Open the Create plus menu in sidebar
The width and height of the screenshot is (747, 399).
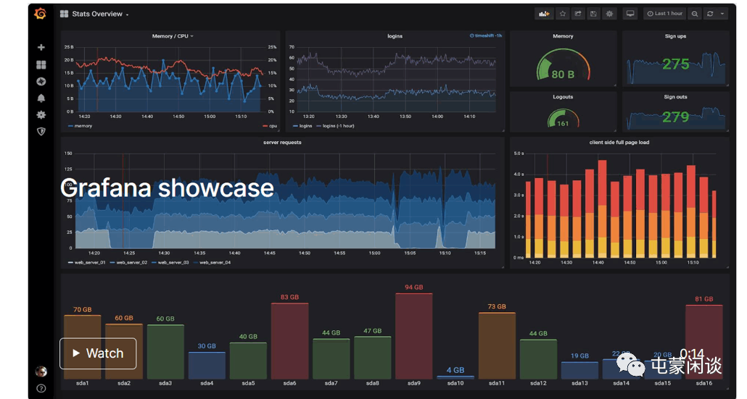tap(41, 48)
